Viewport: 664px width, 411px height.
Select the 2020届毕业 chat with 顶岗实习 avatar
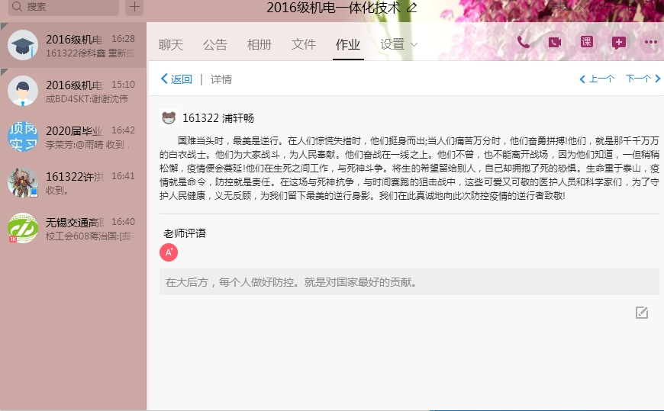tap(73, 137)
